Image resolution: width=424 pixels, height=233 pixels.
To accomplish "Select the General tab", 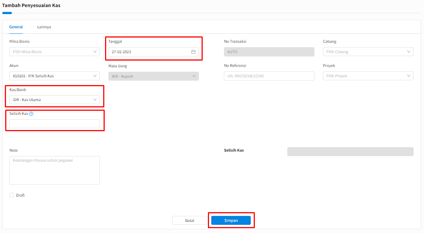I will [x=16, y=27].
